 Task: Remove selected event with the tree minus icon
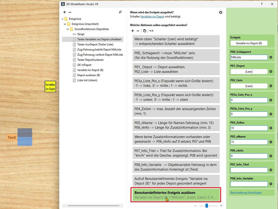[70, 12]
